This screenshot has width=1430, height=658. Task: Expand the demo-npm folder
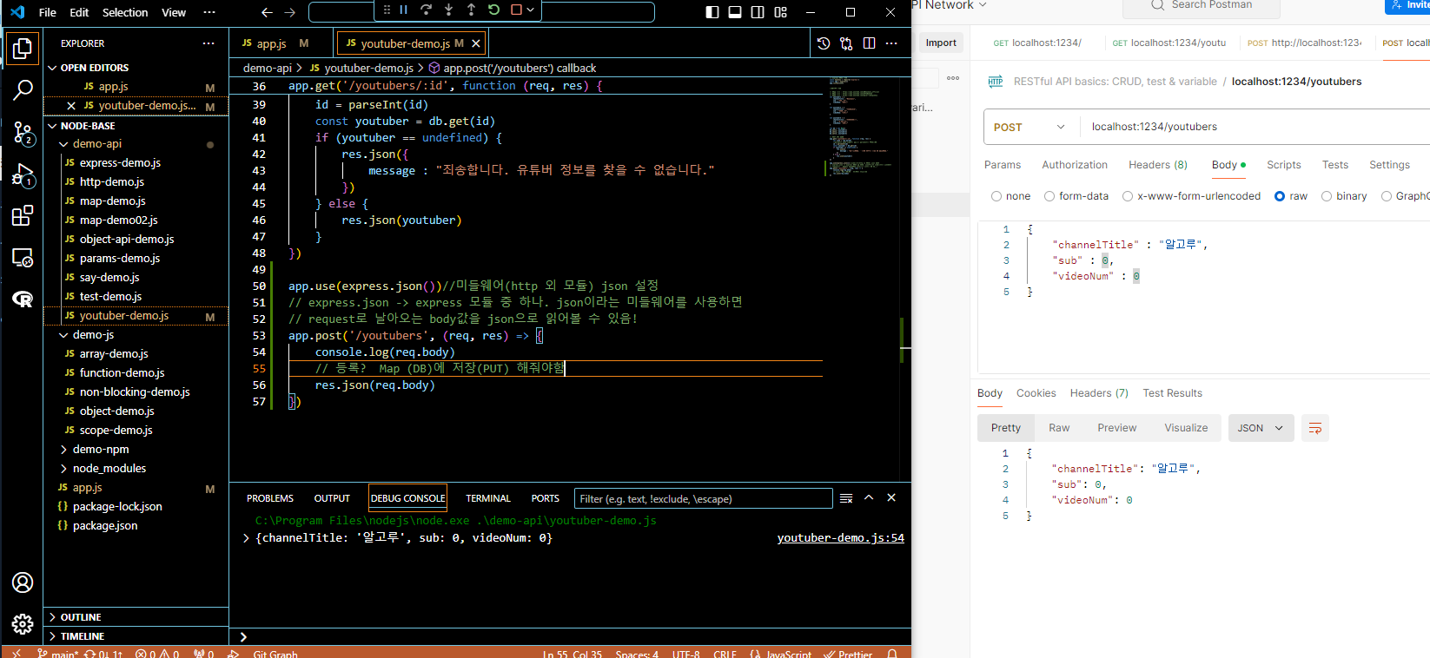[x=63, y=450]
